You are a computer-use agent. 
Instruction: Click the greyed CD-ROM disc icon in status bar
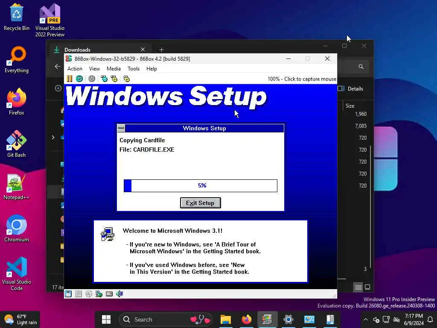click(89, 294)
